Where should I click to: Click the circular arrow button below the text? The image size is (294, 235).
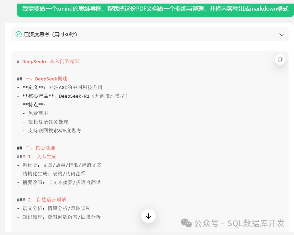click(148, 216)
